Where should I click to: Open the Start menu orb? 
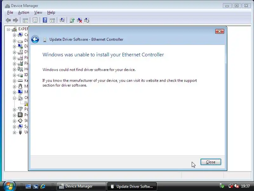click(x=9, y=186)
